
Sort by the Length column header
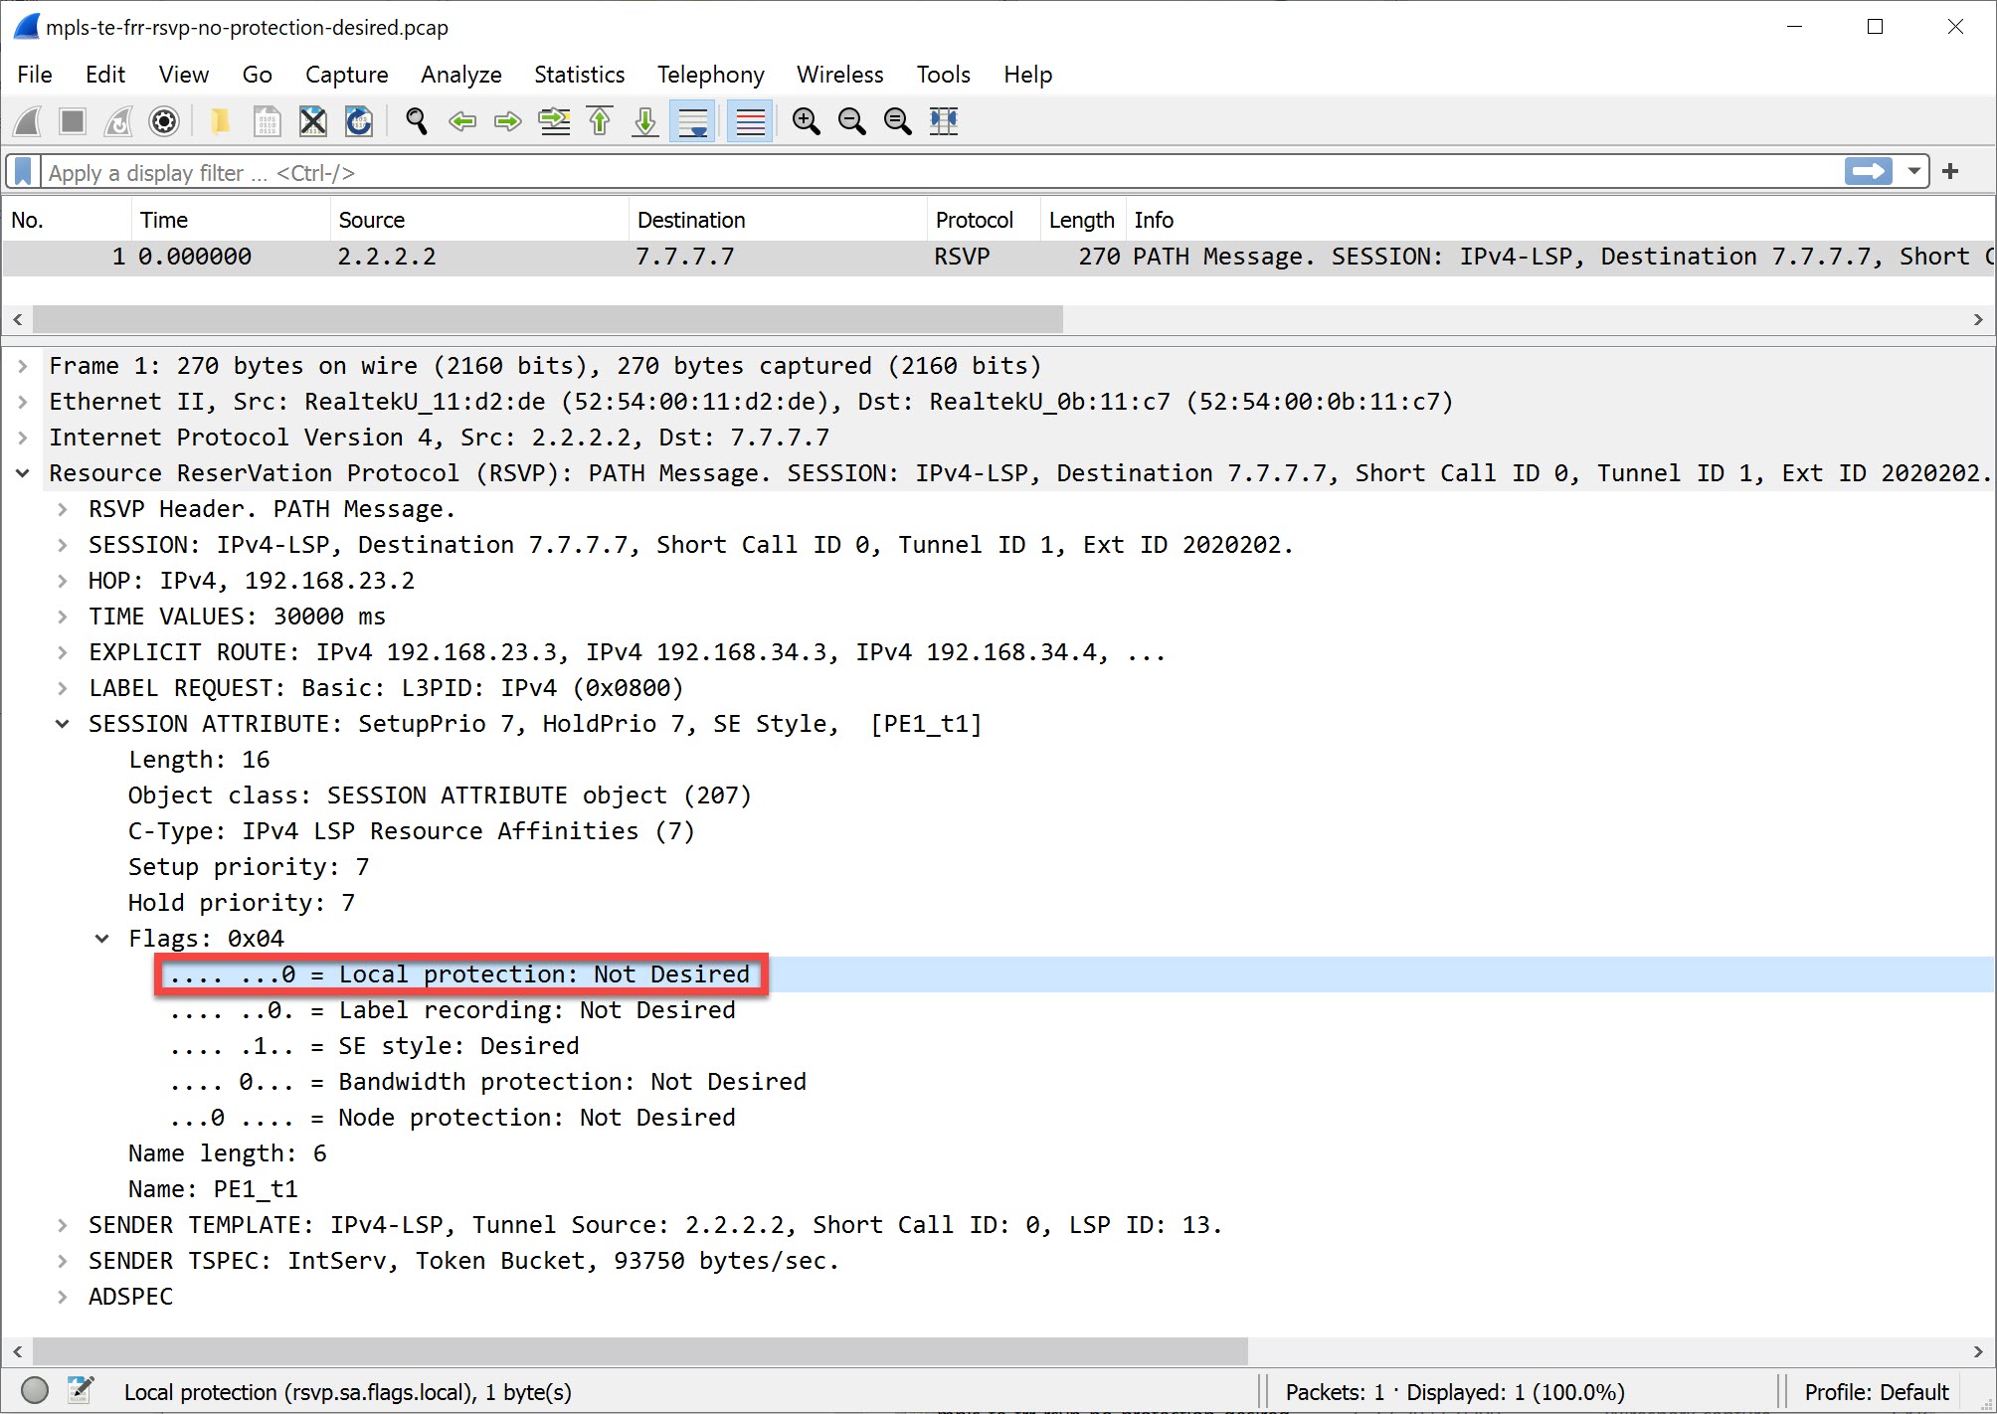point(1083,220)
